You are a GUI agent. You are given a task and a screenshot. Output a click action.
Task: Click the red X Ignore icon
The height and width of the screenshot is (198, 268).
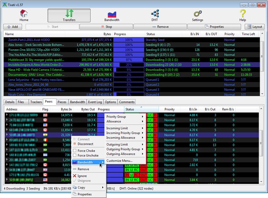[x=74, y=176]
